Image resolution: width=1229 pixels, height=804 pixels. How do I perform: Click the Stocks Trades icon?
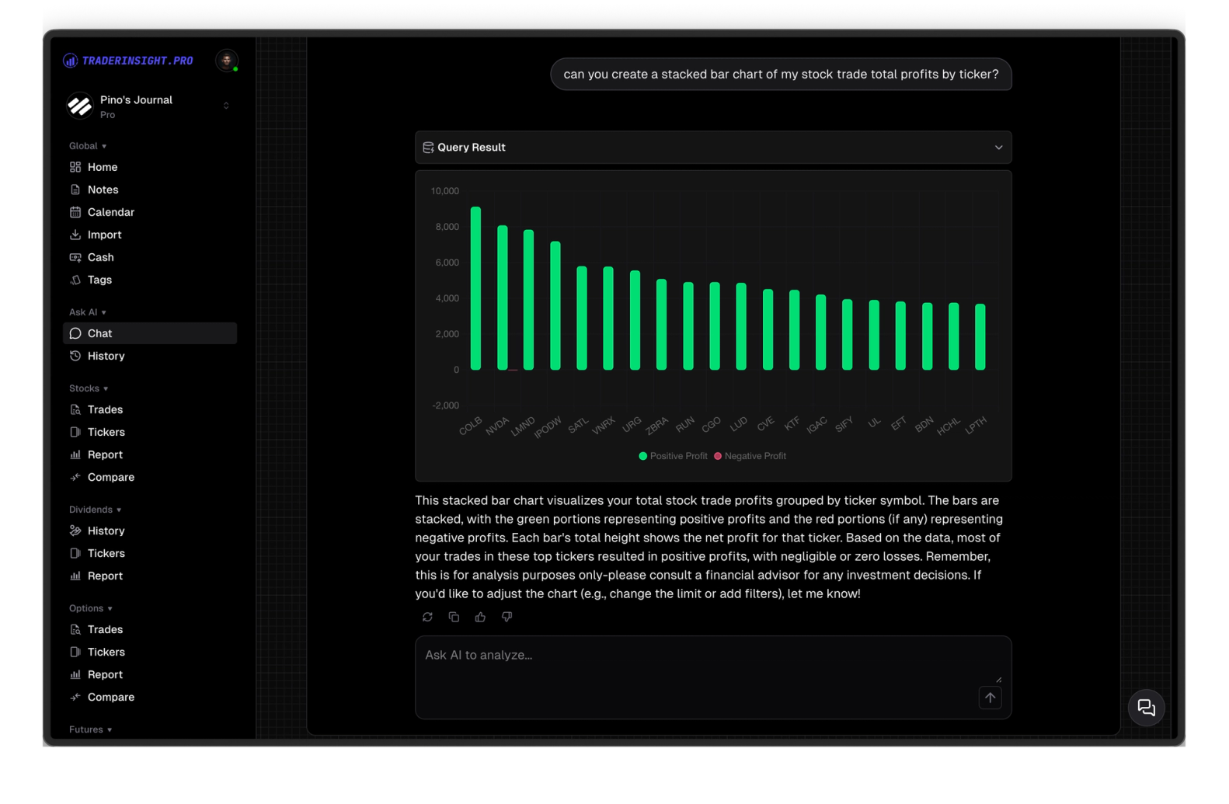(x=75, y=409)
